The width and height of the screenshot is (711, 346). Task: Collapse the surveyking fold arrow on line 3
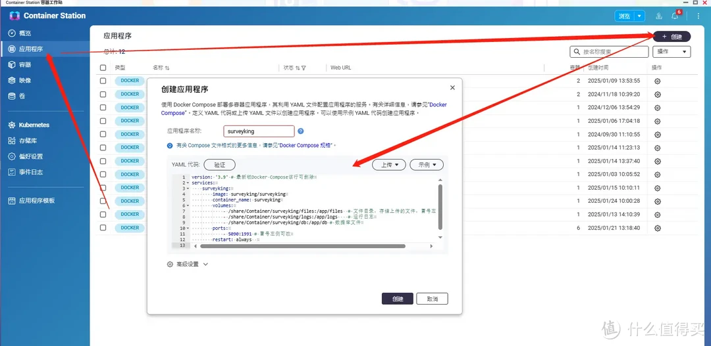pos(188,188)
